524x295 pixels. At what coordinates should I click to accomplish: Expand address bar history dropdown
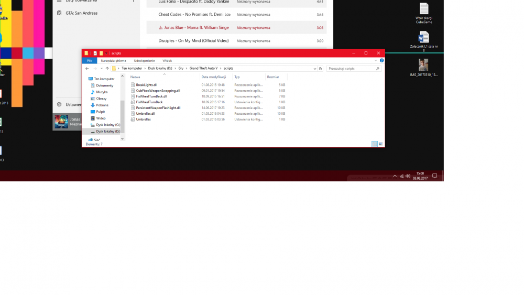[x=315, y=69]
